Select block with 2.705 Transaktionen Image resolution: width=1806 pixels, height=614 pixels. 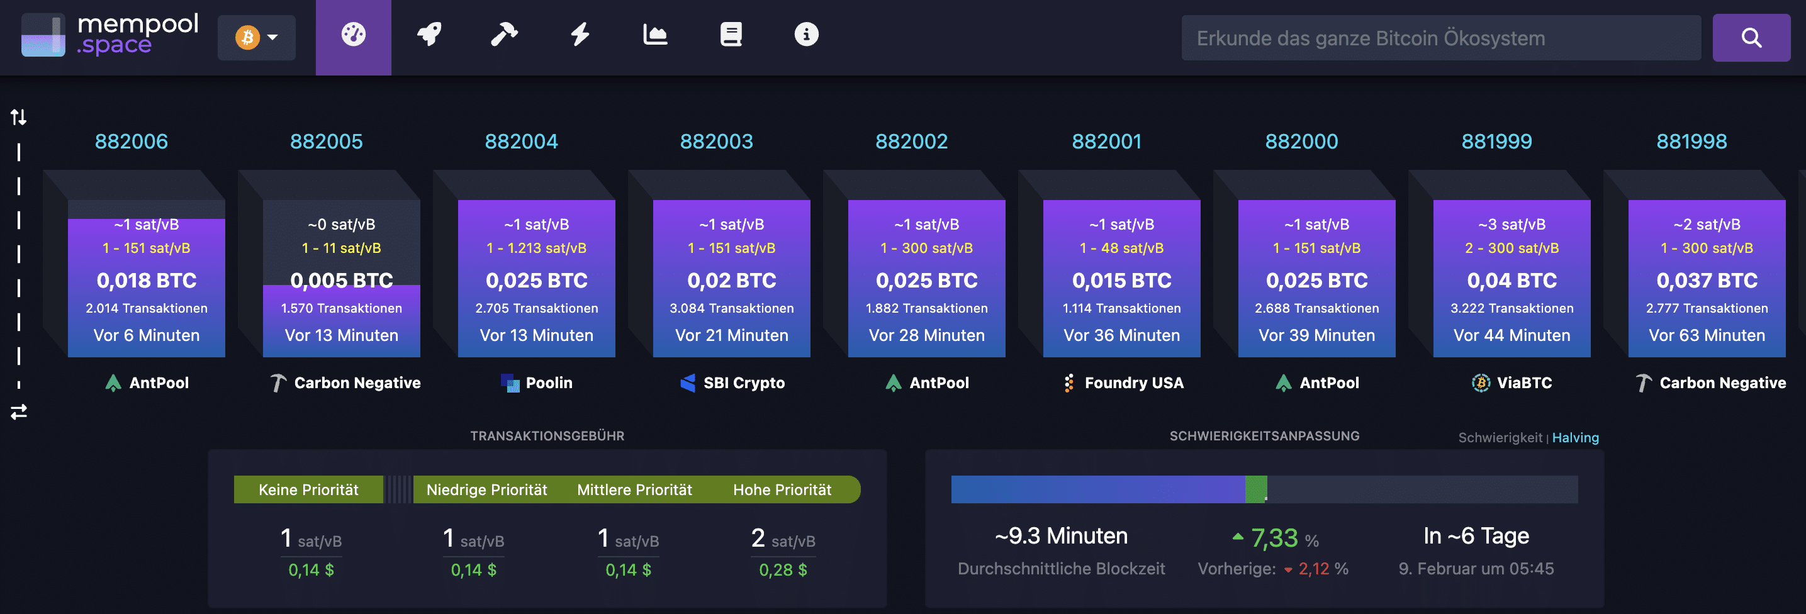tap(536, 279)
